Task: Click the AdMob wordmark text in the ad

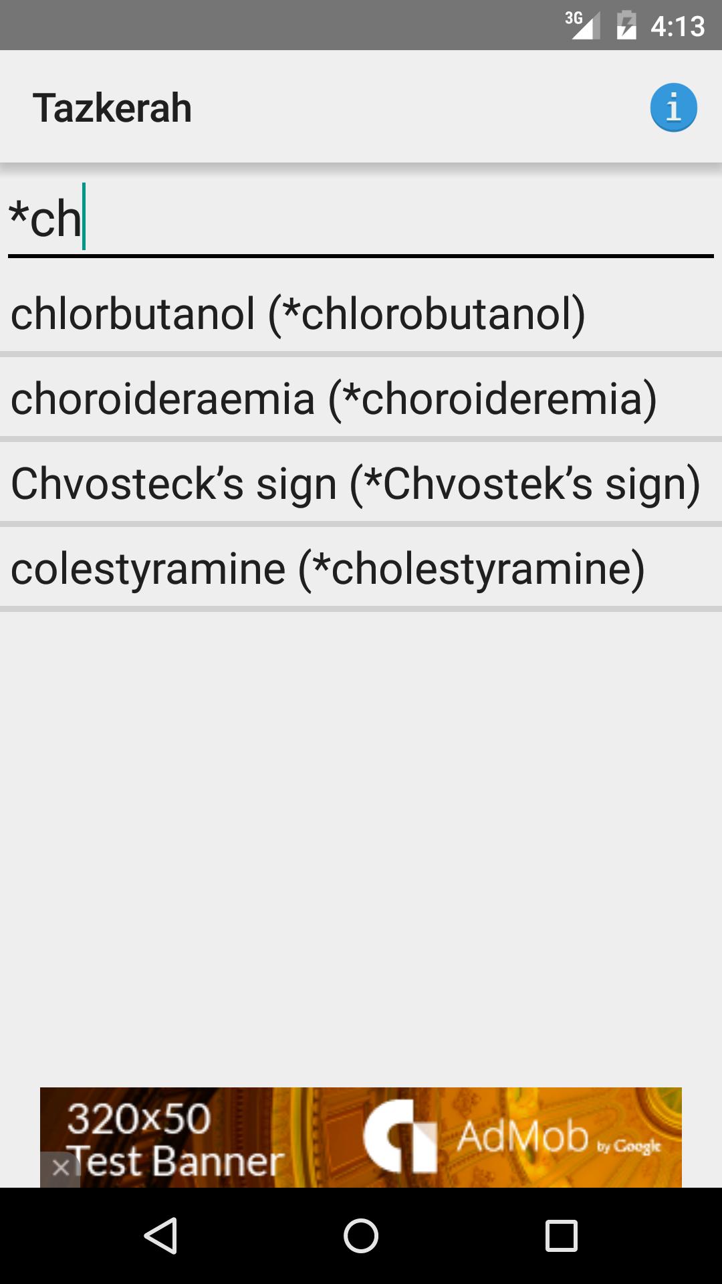Action: [x=522, y=1136]
